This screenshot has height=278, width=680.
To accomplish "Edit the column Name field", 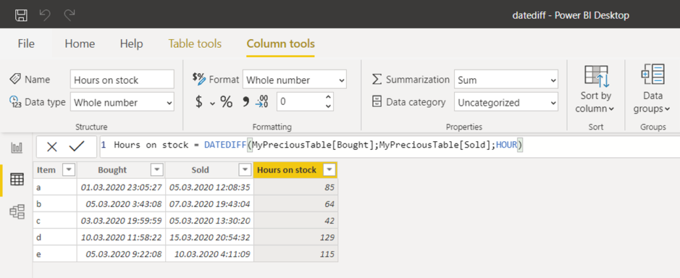I will click(122, 80).
